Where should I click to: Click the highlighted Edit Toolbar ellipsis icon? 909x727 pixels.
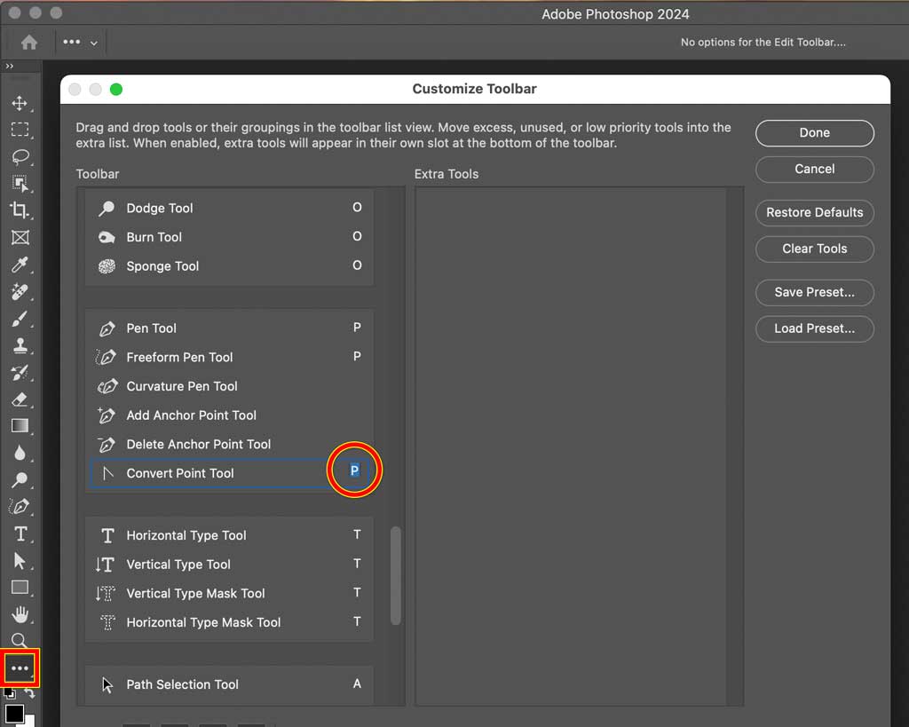tap(20, 668)
